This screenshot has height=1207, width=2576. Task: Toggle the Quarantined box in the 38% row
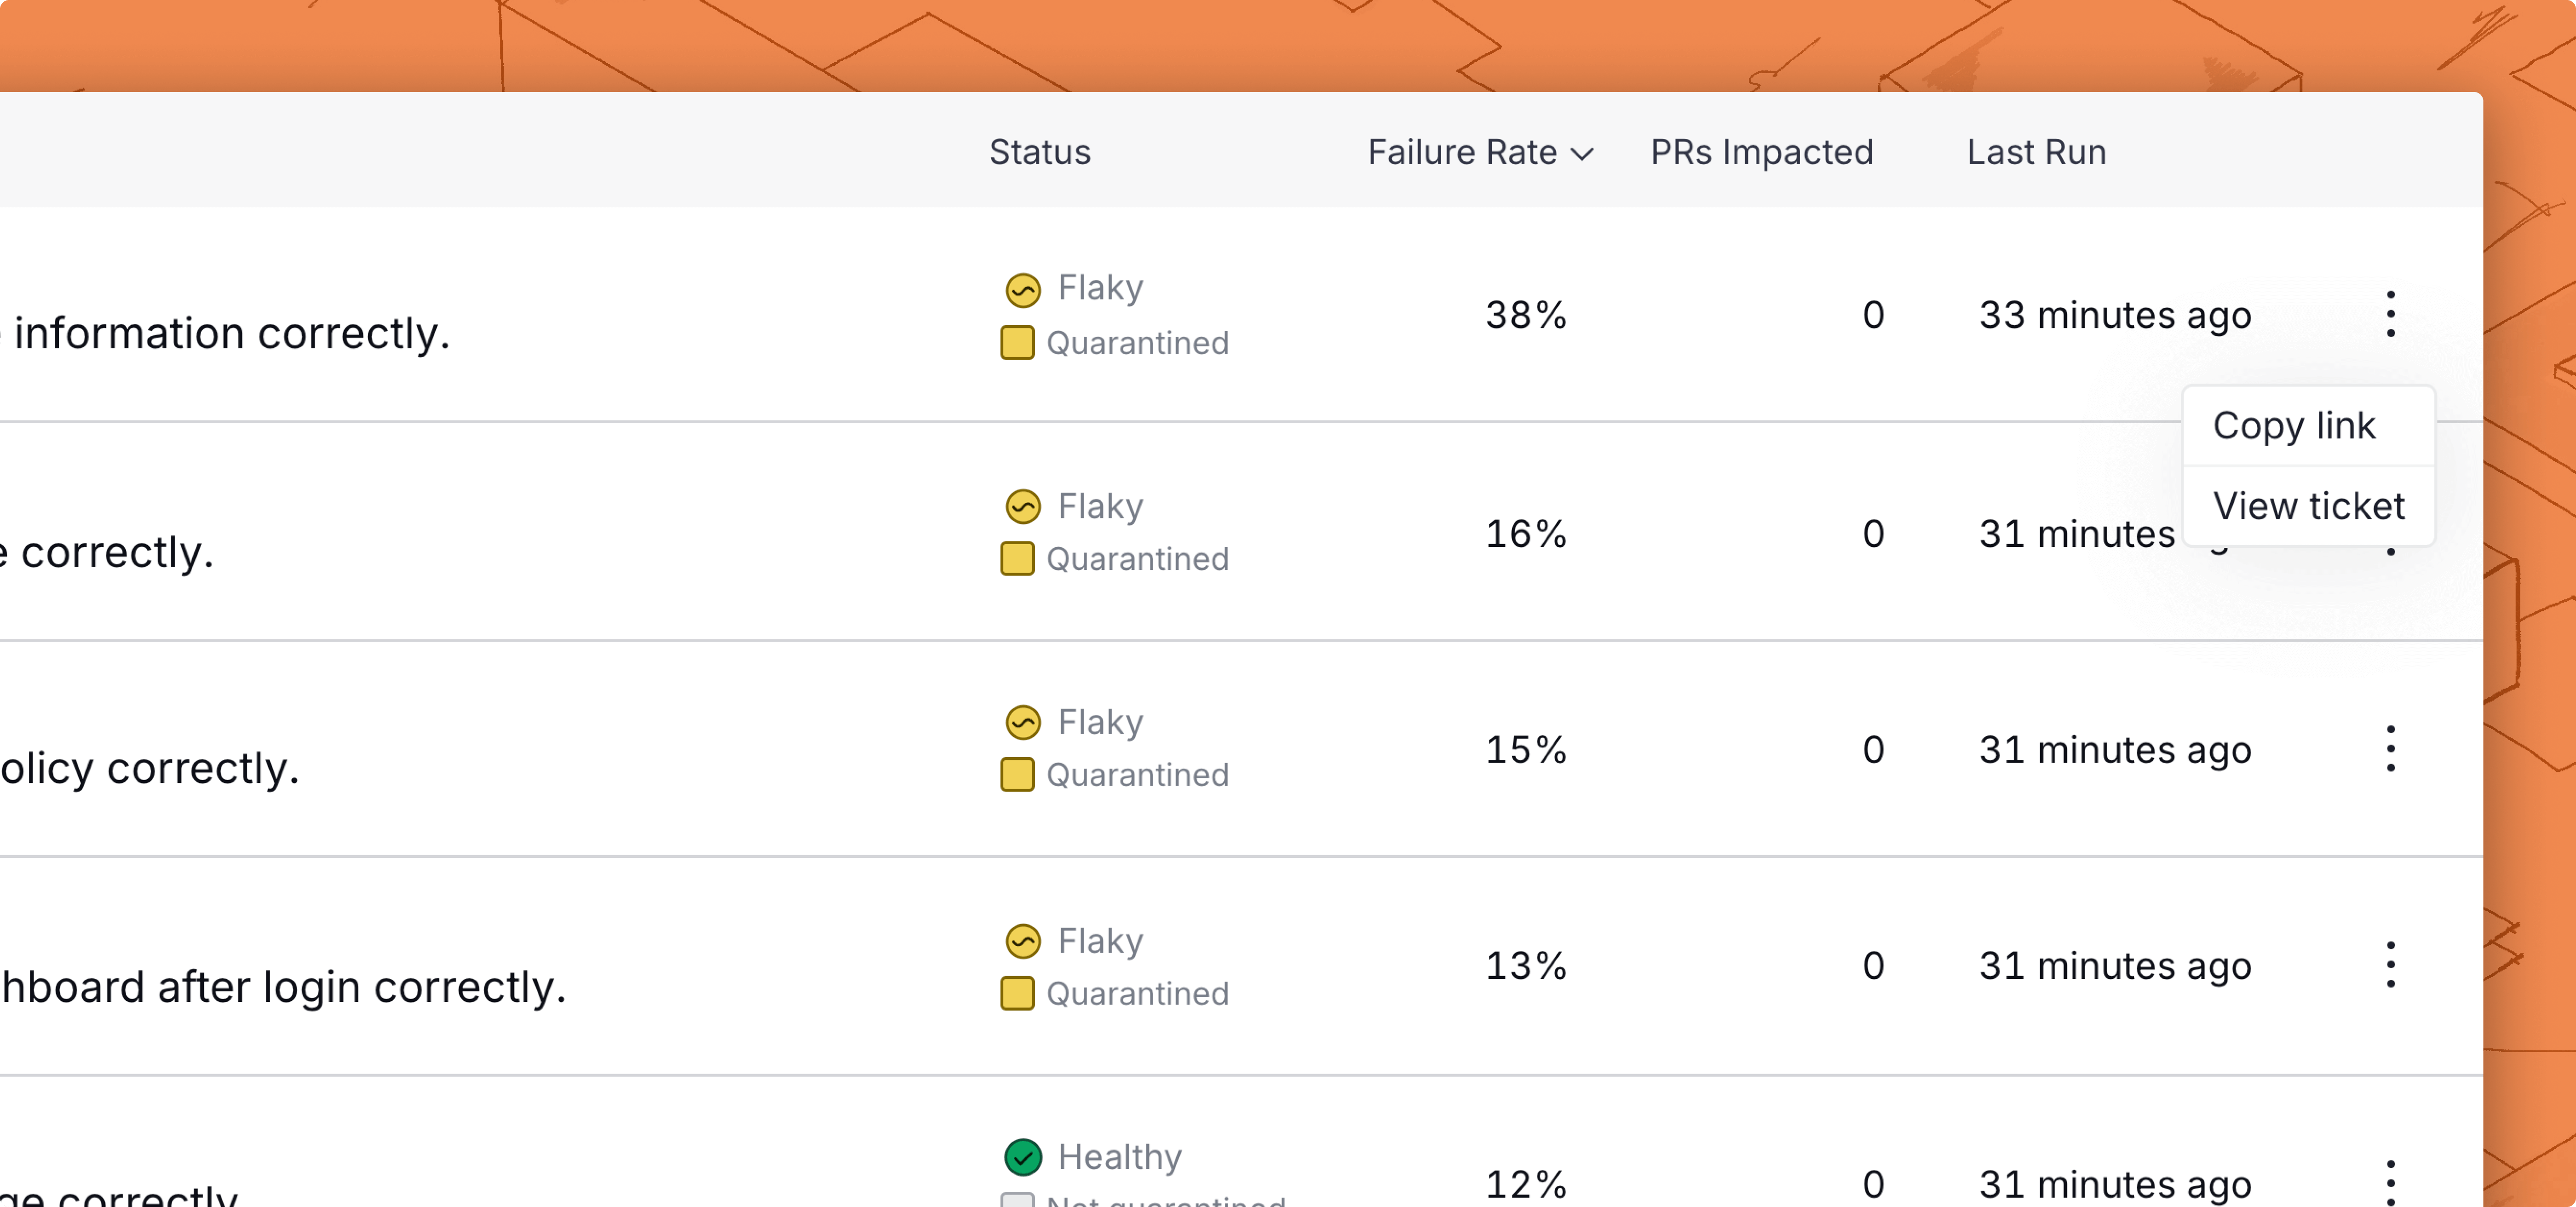pyautogui.click(x=1017, y=343)
